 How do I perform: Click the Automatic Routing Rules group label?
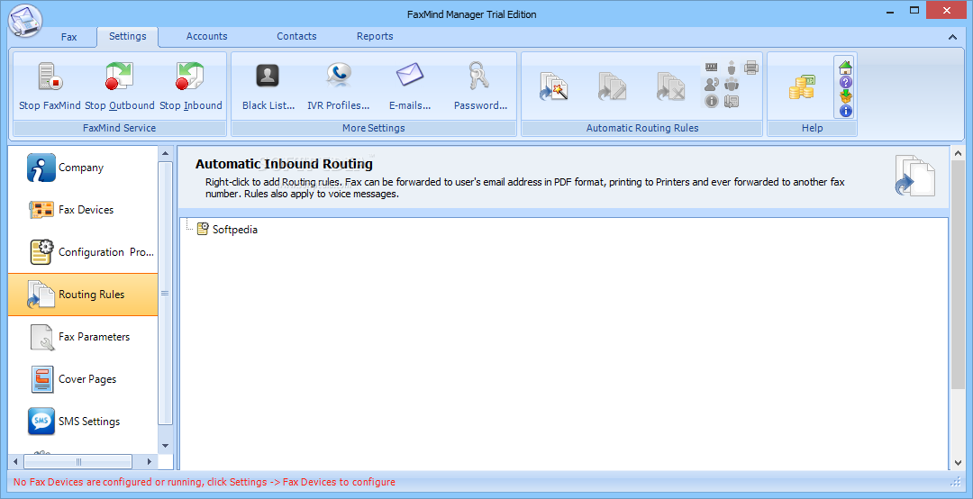[x=642, y=128]
